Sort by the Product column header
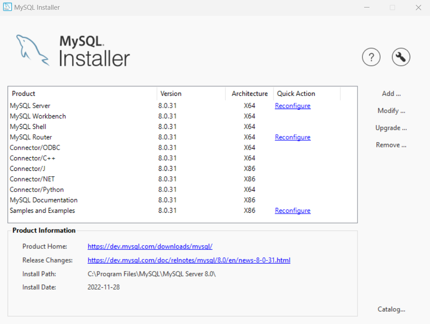430x324 pixels. 83,94
